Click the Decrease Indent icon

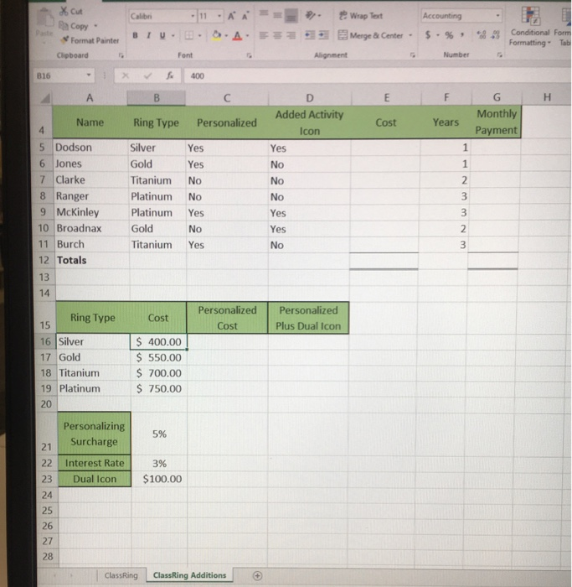tap(310, 35)
